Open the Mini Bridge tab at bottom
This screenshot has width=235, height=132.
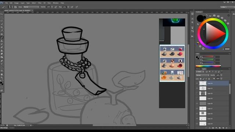(4, 128)
